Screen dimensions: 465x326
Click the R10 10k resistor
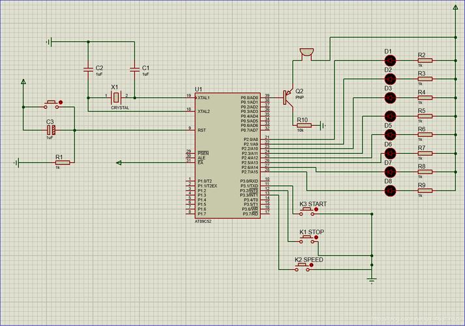(304, 125)
